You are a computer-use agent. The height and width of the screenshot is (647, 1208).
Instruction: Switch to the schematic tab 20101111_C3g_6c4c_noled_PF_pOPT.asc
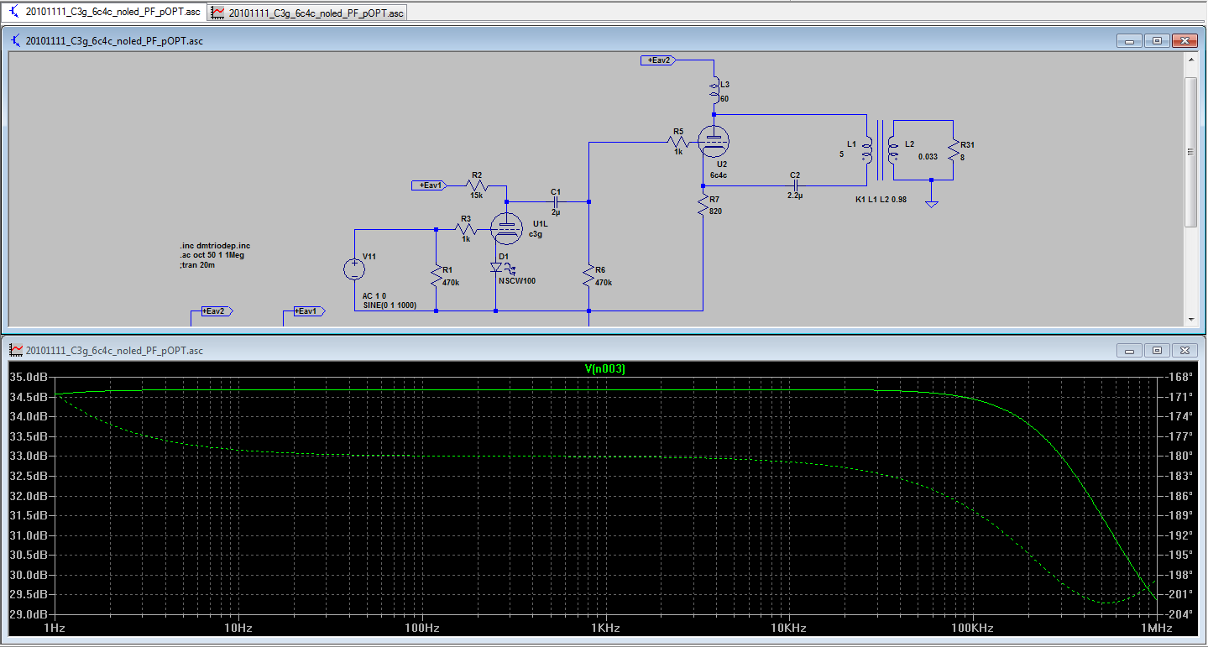click(103, 11)
